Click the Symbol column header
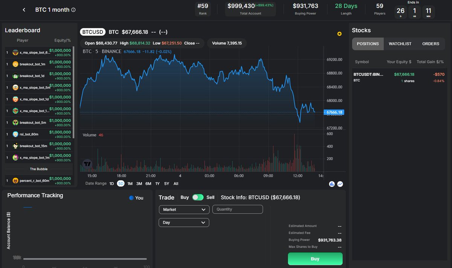452x268 pixels. 362,62
